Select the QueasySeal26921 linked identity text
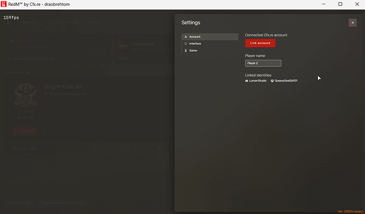This screenshot has width=365, height=214. pos(286,81)
